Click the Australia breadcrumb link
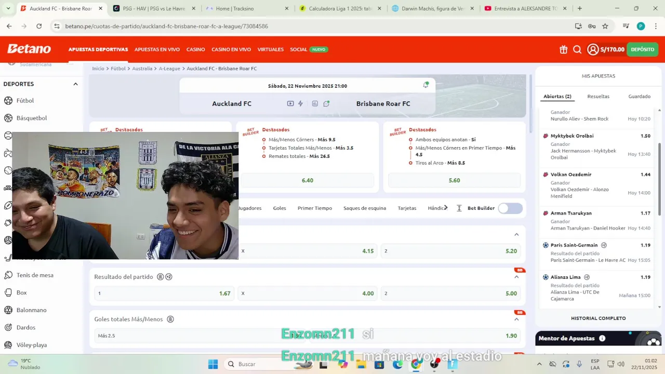 click(142, 69)
